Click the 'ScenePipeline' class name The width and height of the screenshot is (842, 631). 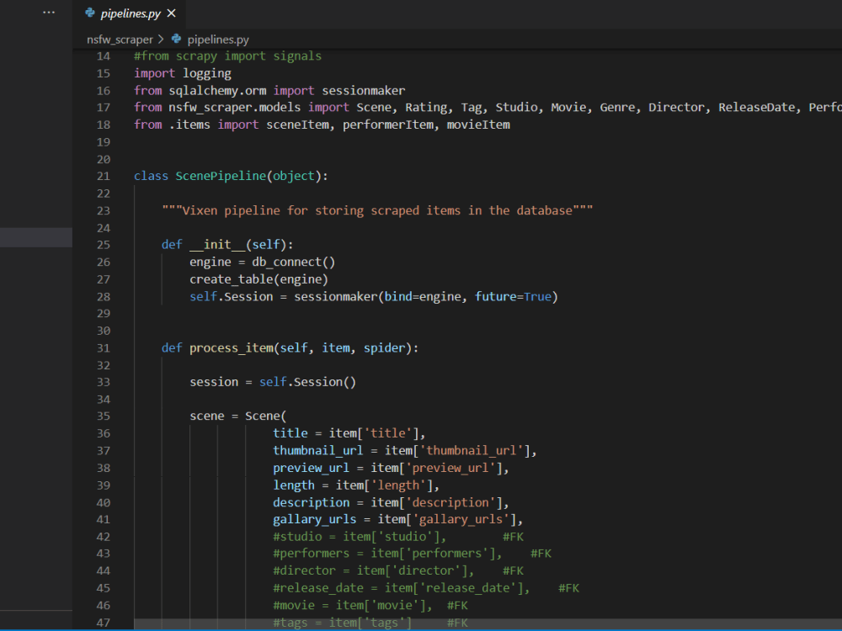[221, 176]
